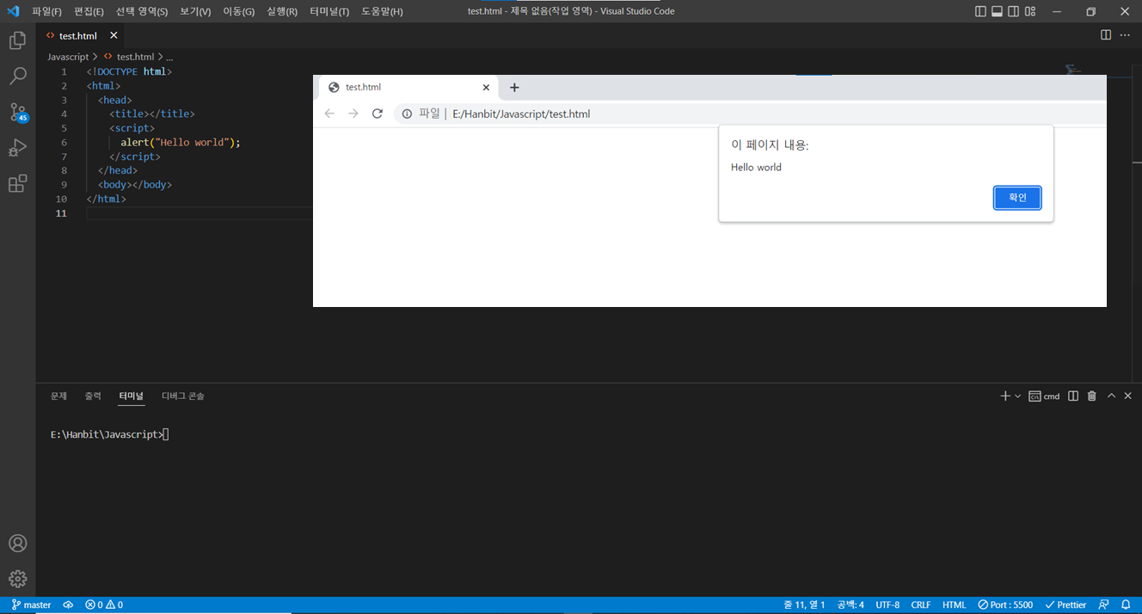Open notifications bell icon
Viewport: 1142px width, 614px height.
(1126, 605)
